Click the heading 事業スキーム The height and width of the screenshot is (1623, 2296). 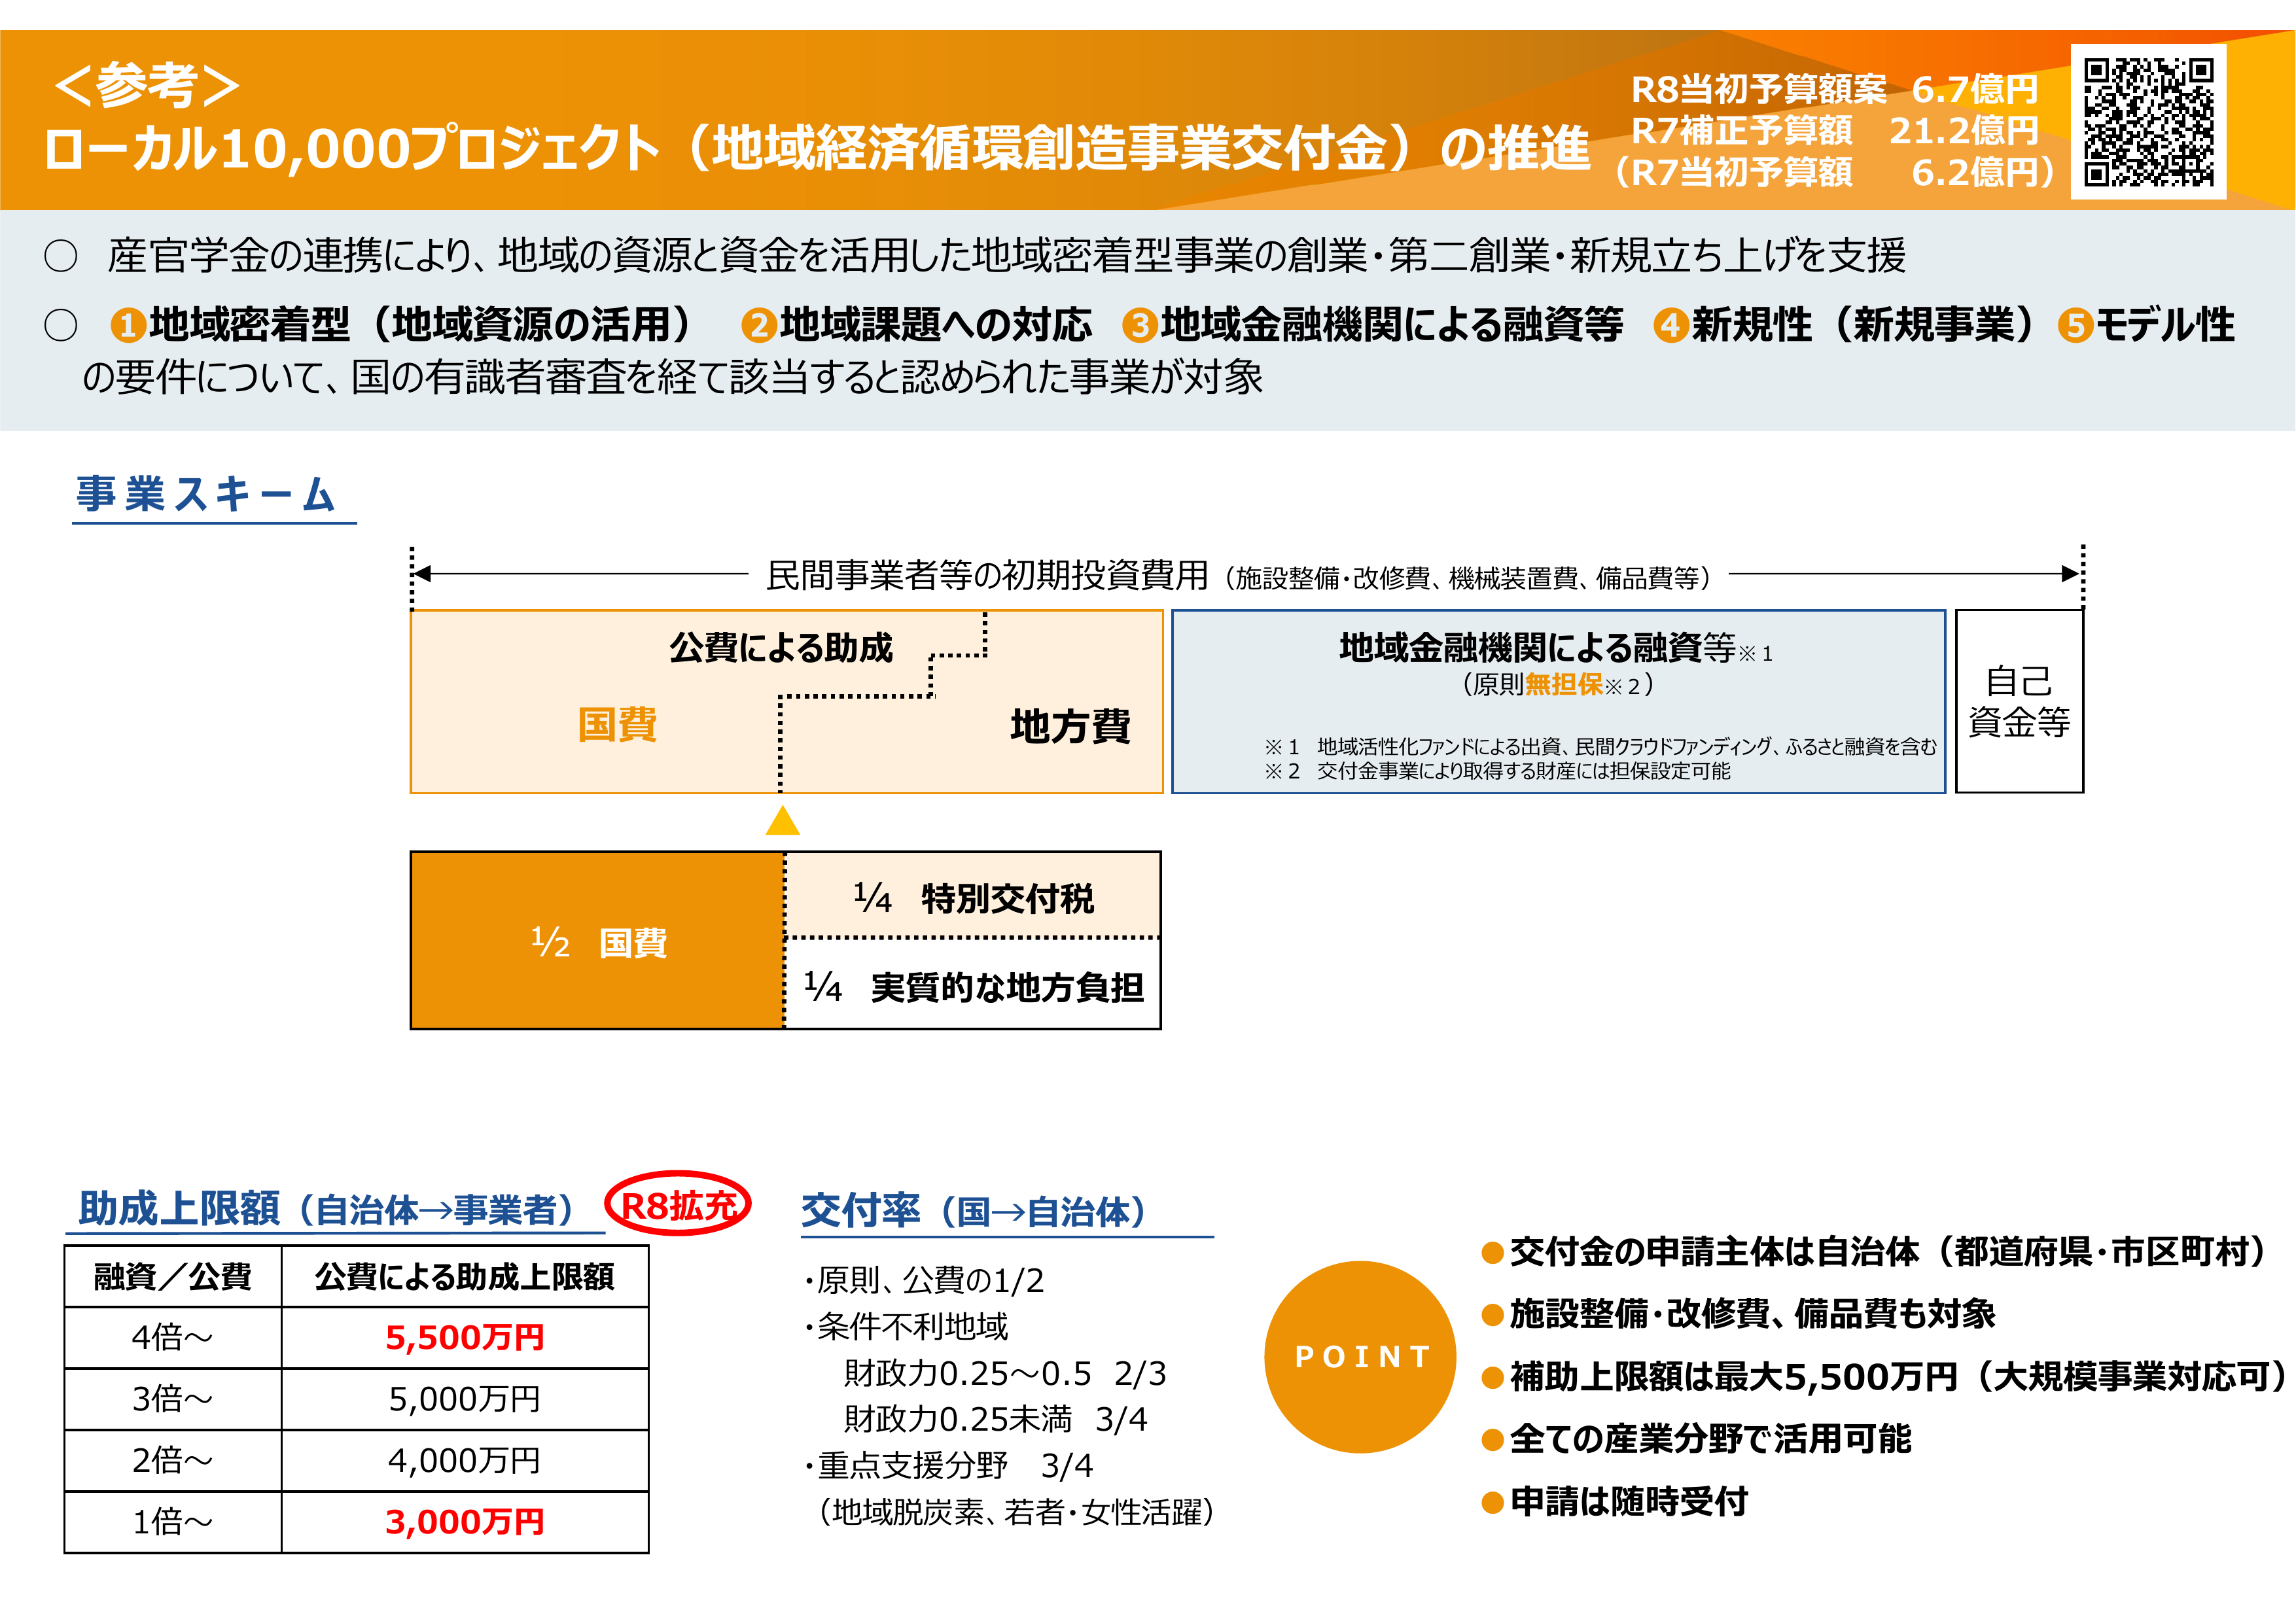(x=206, y=494)
